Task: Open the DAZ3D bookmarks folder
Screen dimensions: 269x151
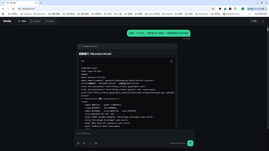Action: pyautogui.click(x=167, y=14)
